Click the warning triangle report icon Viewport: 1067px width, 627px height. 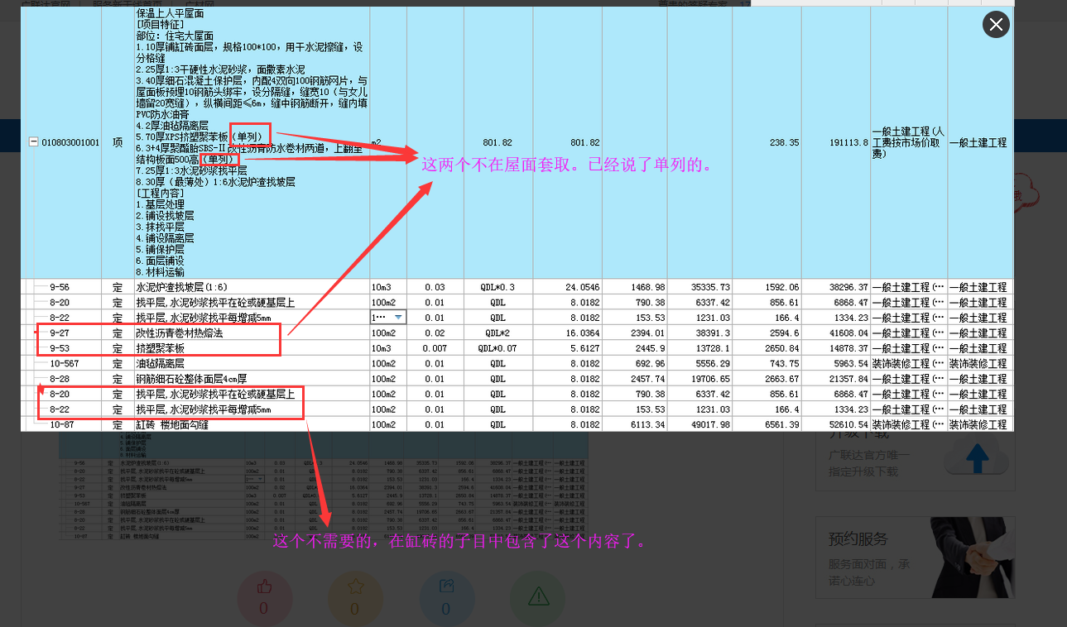click(537, 598)
